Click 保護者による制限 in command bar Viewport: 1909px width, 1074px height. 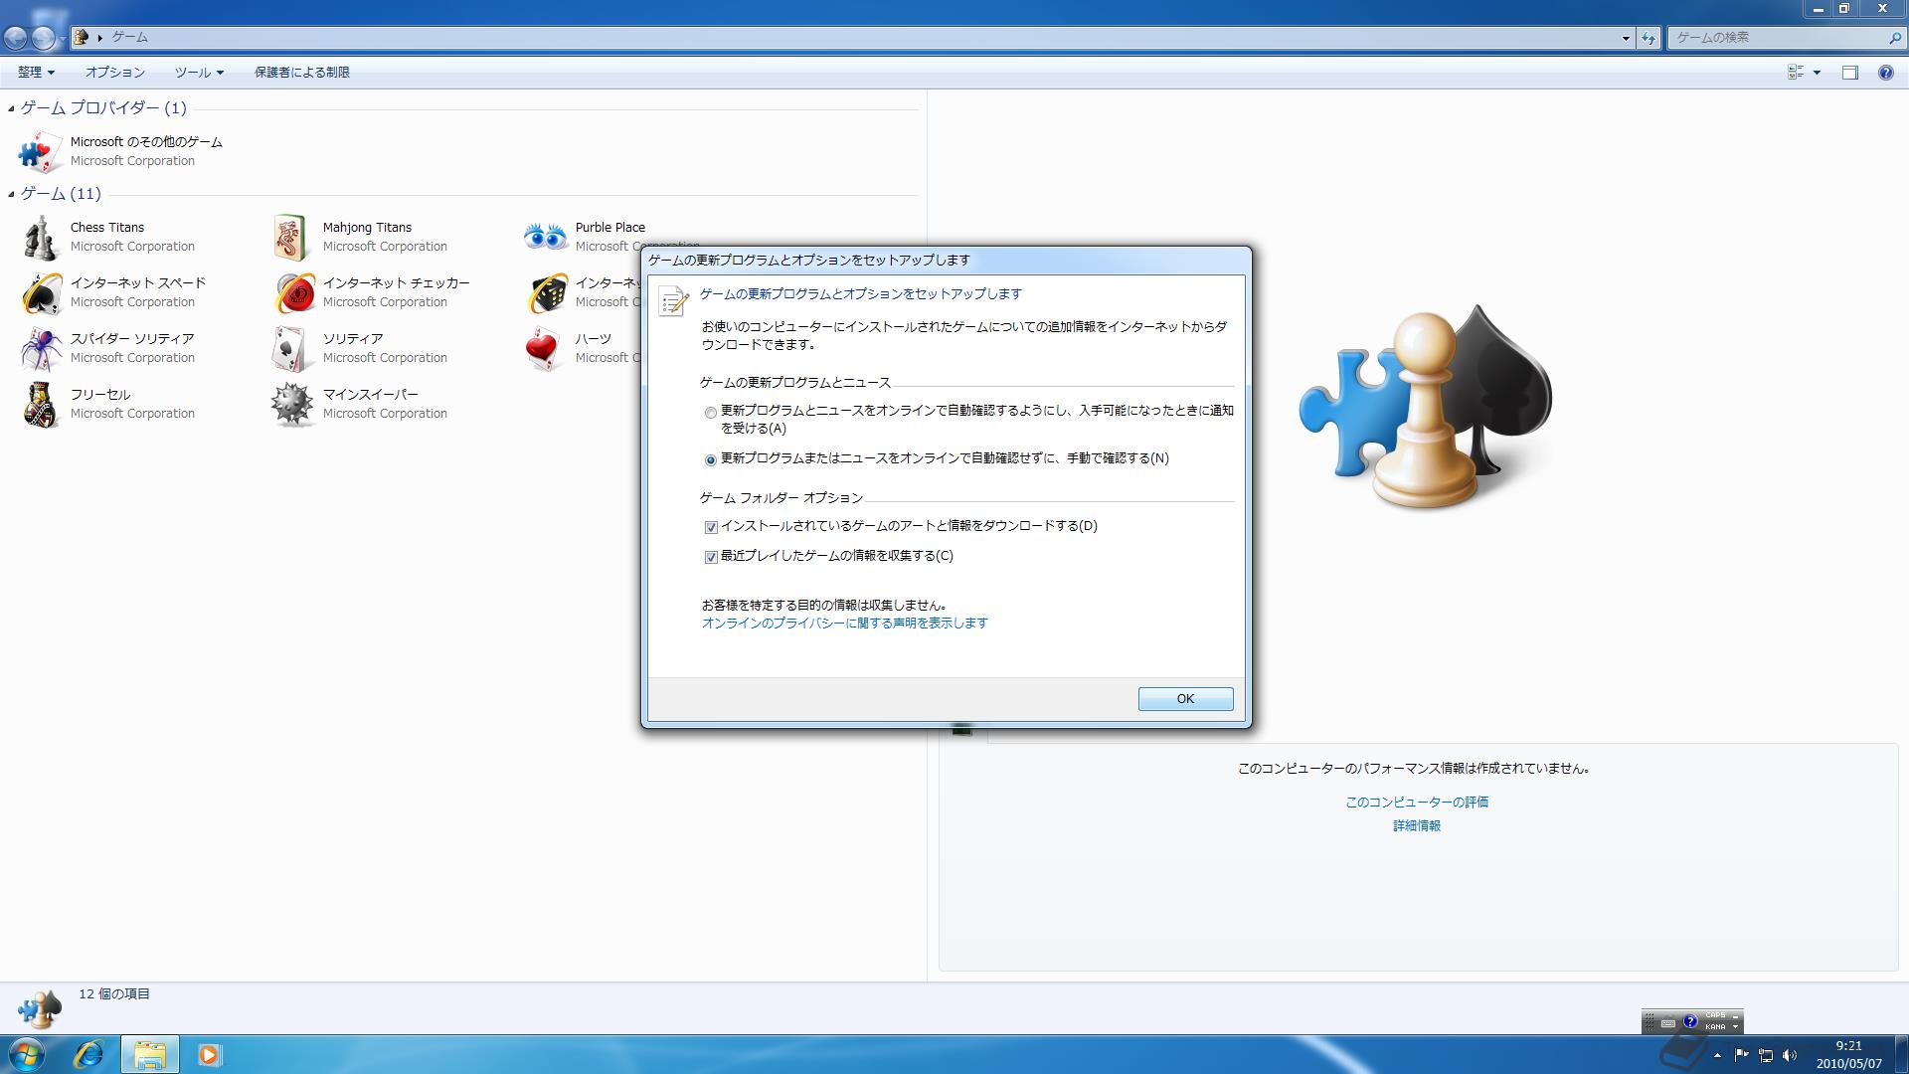(x=301, y=73)
